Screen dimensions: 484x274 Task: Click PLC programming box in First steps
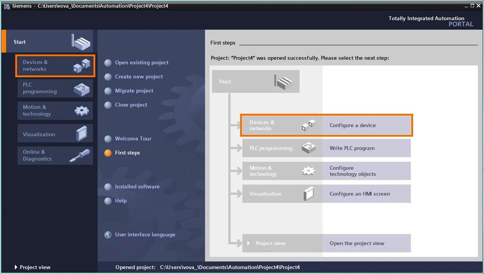282,148
